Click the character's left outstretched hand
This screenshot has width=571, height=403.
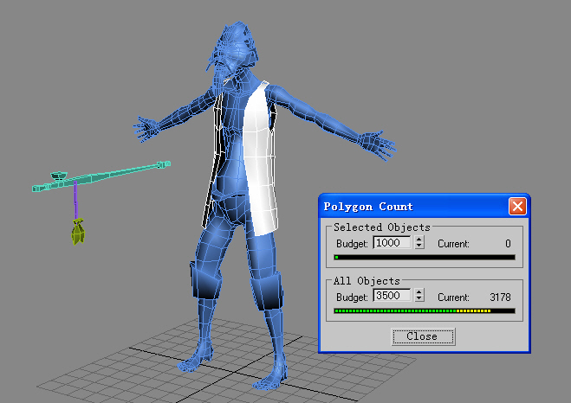(x=375, y=143)
